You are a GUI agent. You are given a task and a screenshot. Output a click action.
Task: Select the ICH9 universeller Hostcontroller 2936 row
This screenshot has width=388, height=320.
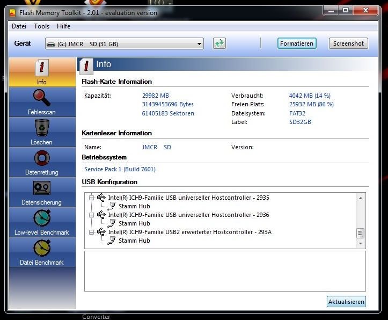point(188,215)
